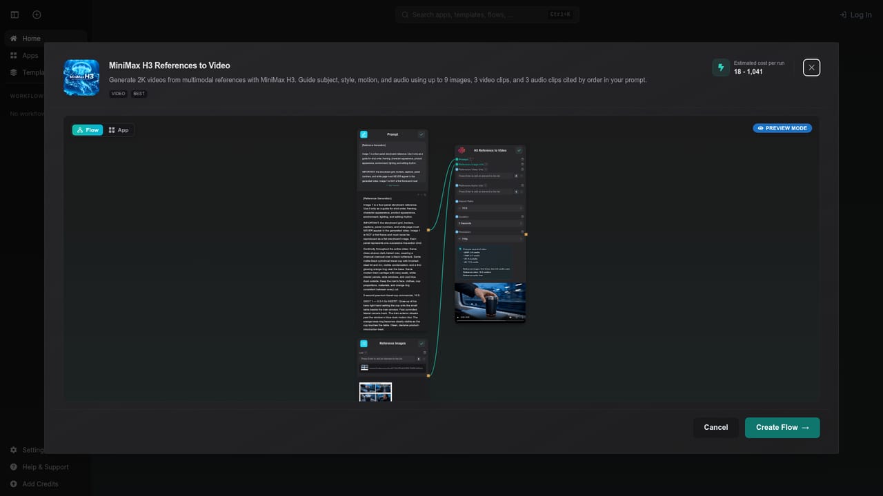Screen dimensions: 883x496
Task: Close the template preview dialog
Action: [811, 68]
